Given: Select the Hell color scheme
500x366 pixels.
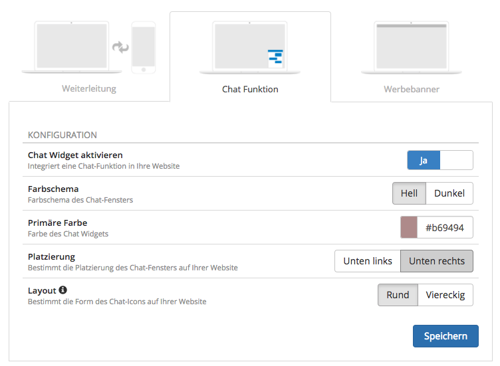Looking at the screenshot, I should (x=409, y=193).
